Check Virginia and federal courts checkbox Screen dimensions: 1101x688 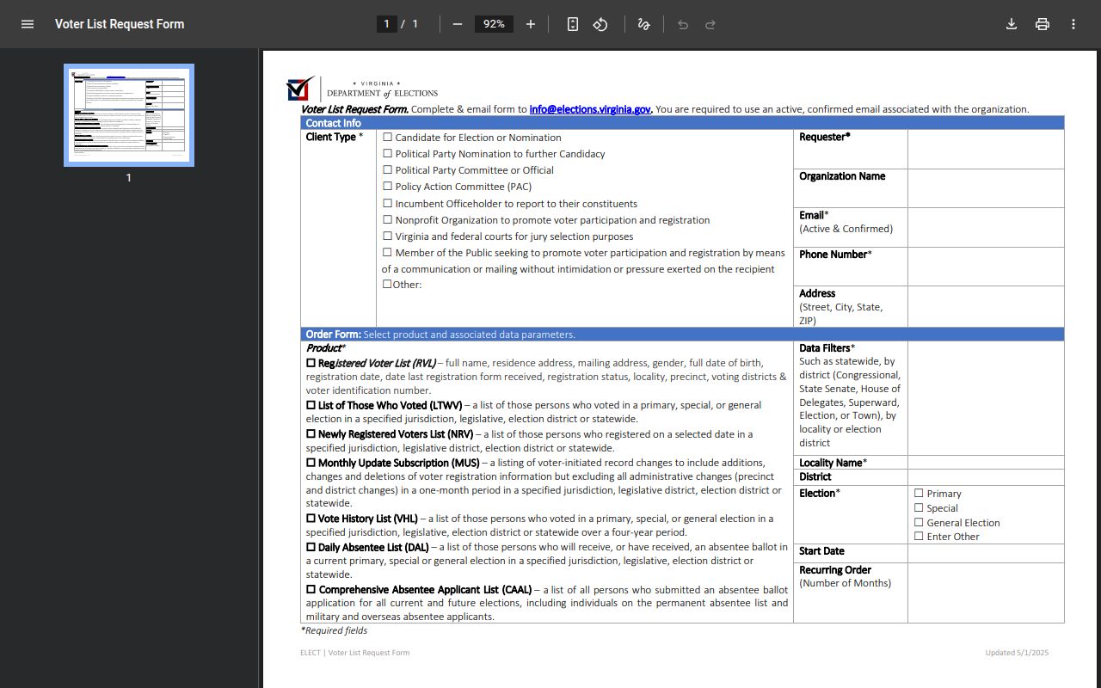pyautogui.click(x=388, y=236)
